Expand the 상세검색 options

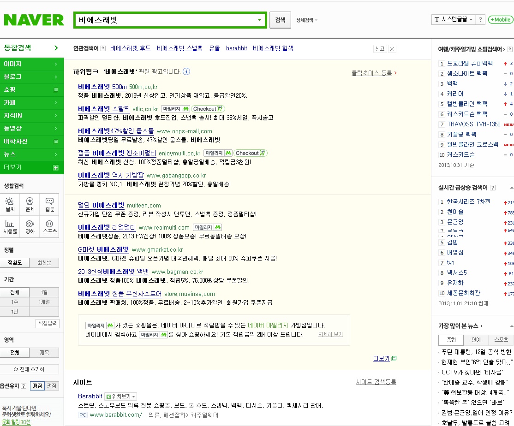pyautogui.click(x=306, y=20)
